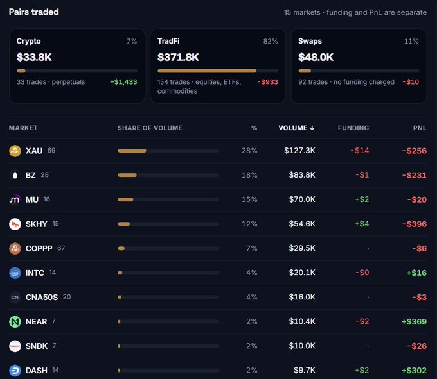This screenshot has width=437, height=379.
Task: Click the INTC Intel logo icon
Action: [x=15, y=273]
